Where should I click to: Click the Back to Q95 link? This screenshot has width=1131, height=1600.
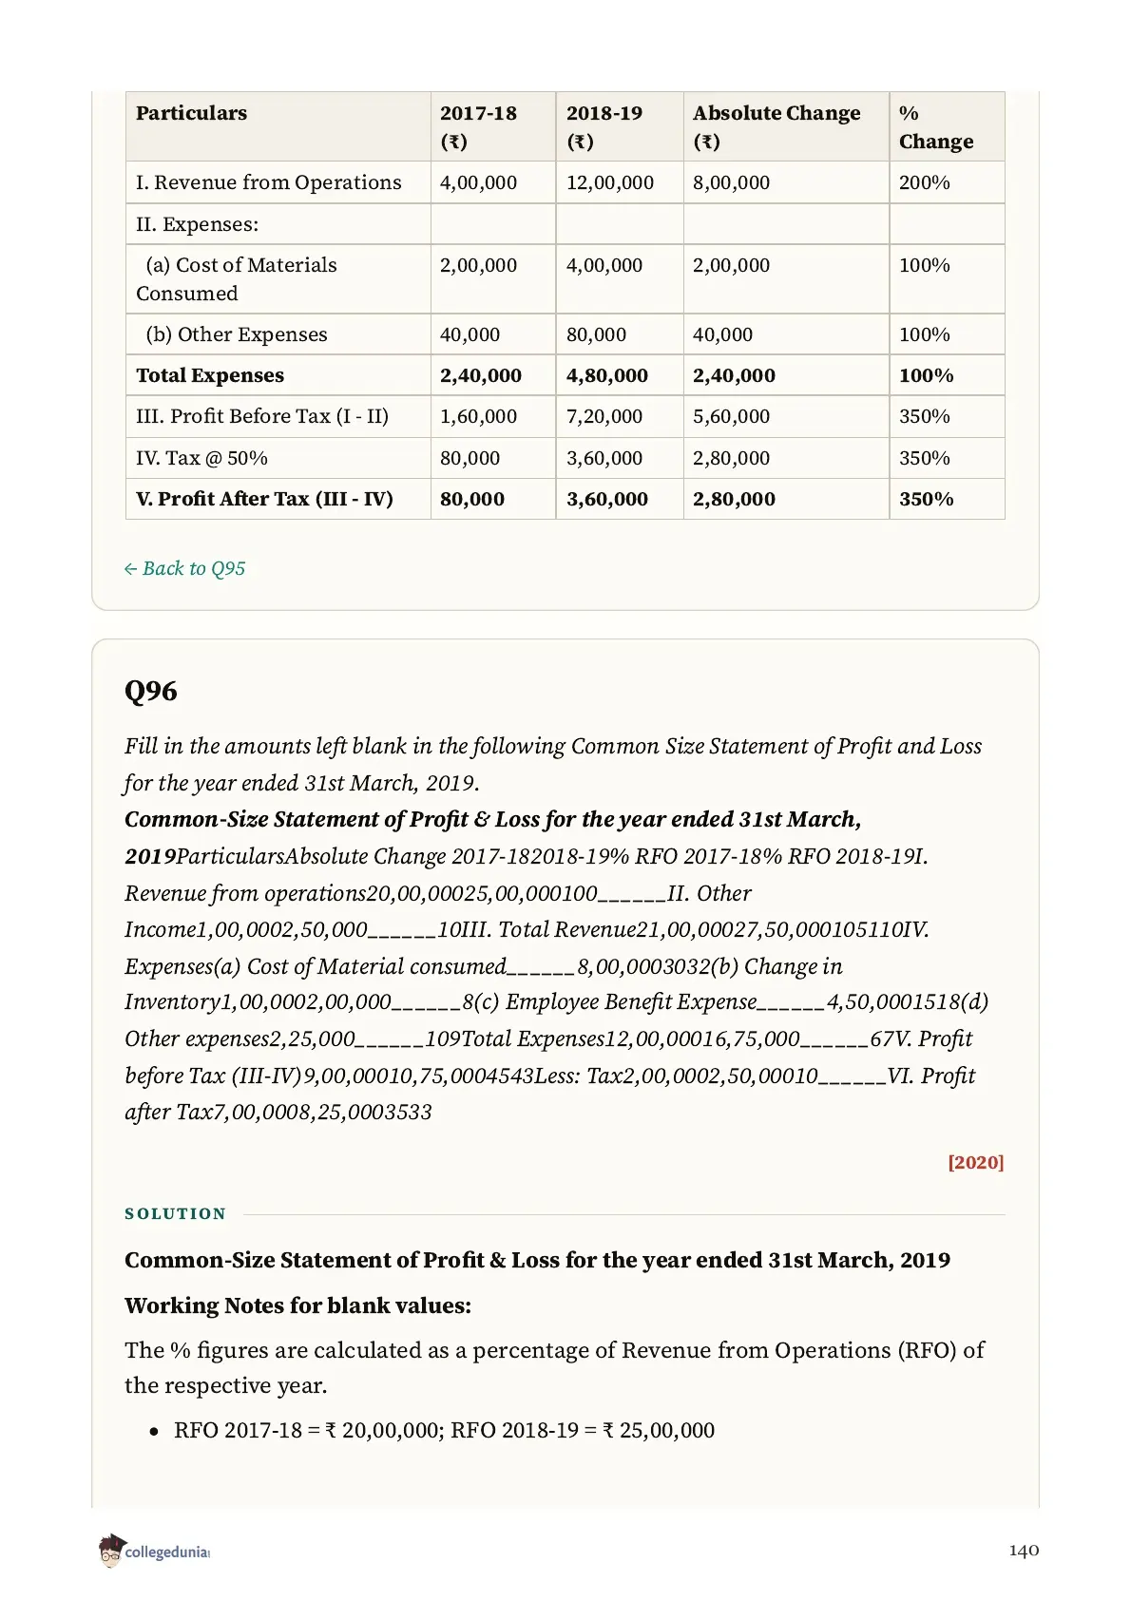point(184,568)
